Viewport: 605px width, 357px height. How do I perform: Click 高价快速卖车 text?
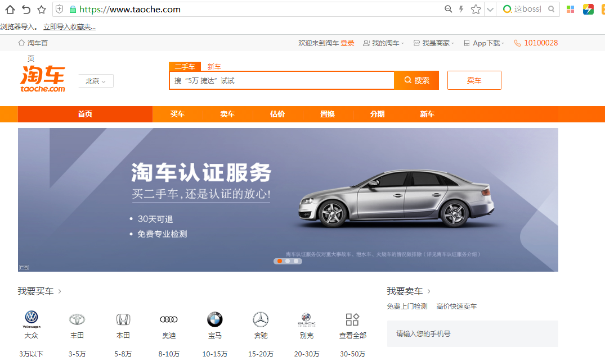456,306
